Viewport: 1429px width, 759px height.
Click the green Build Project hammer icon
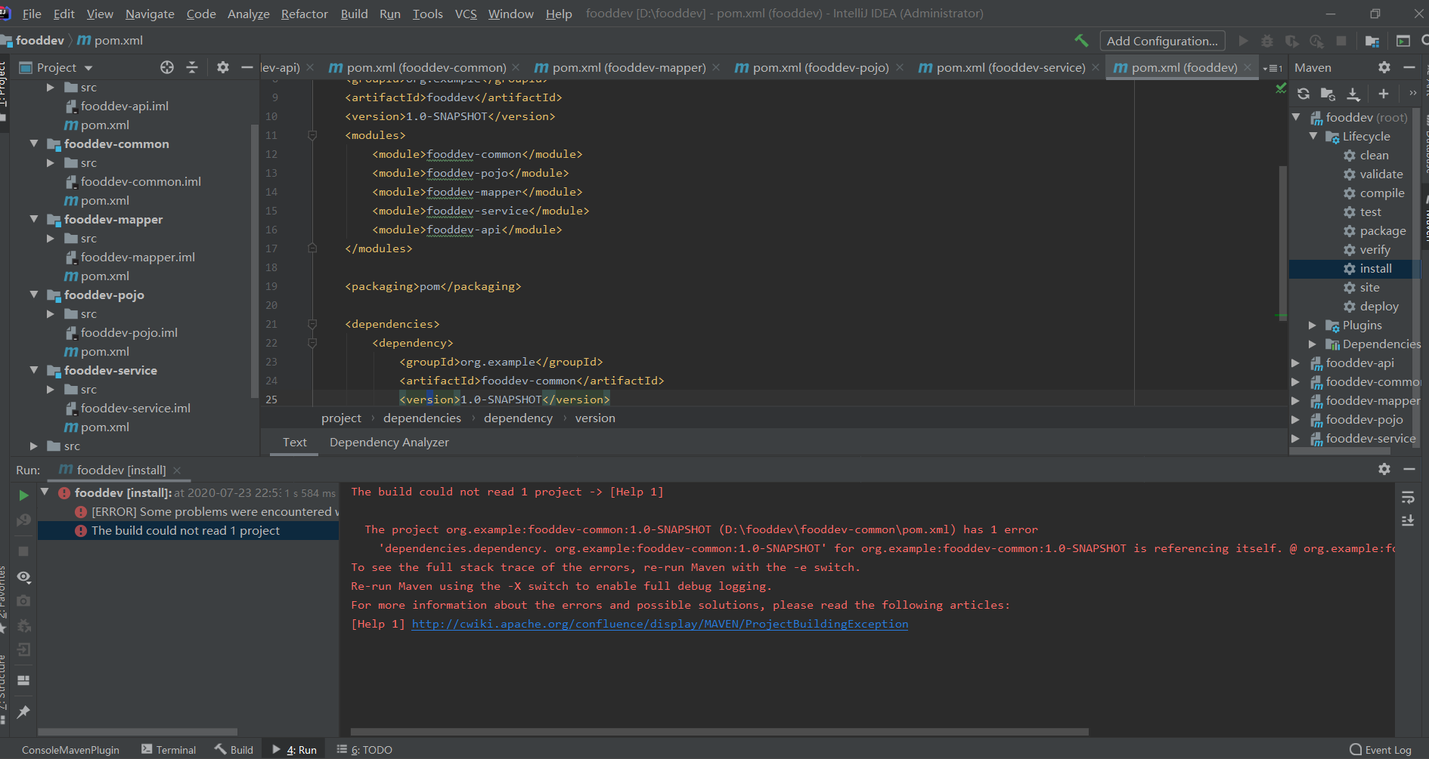click(1081, 41)
